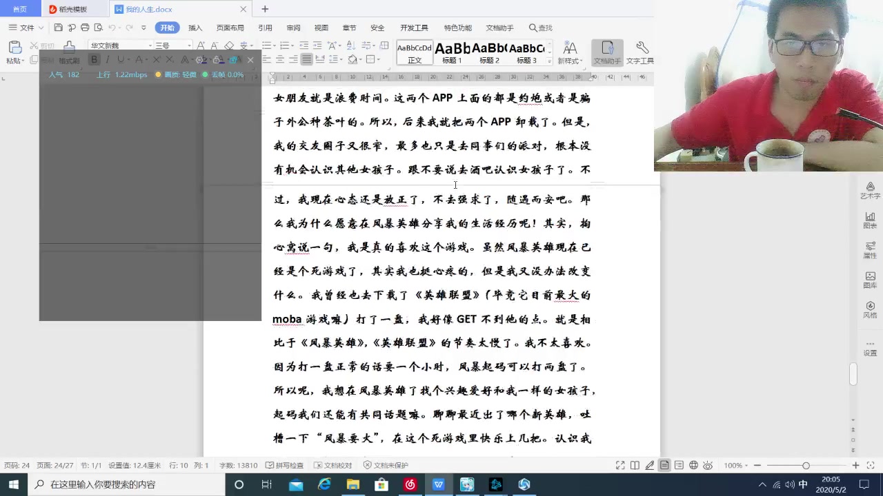Open the font name dropdown
Image resolution: width=883 pixels, height=496 pixels.
[x=150, y=46]
